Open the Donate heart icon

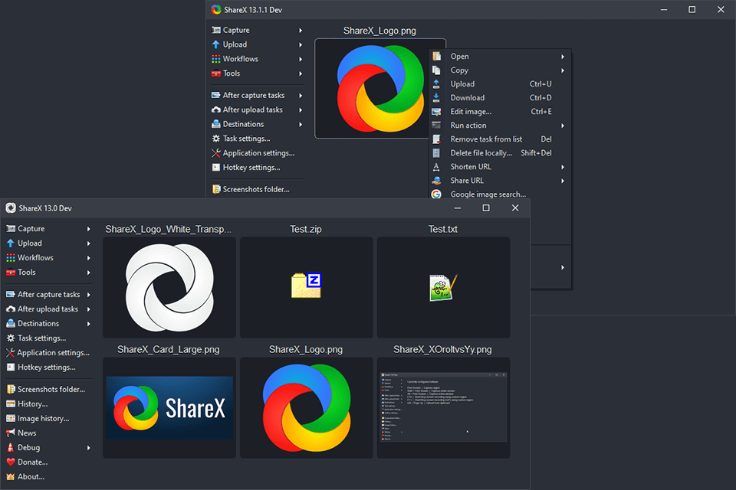11,462
